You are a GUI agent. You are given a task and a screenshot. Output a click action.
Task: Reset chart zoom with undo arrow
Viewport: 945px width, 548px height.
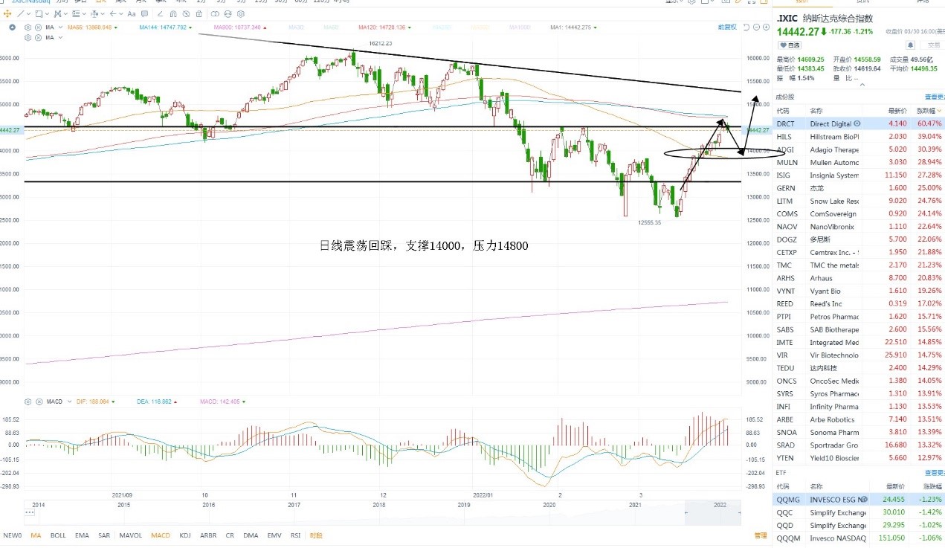pos(746,27)
